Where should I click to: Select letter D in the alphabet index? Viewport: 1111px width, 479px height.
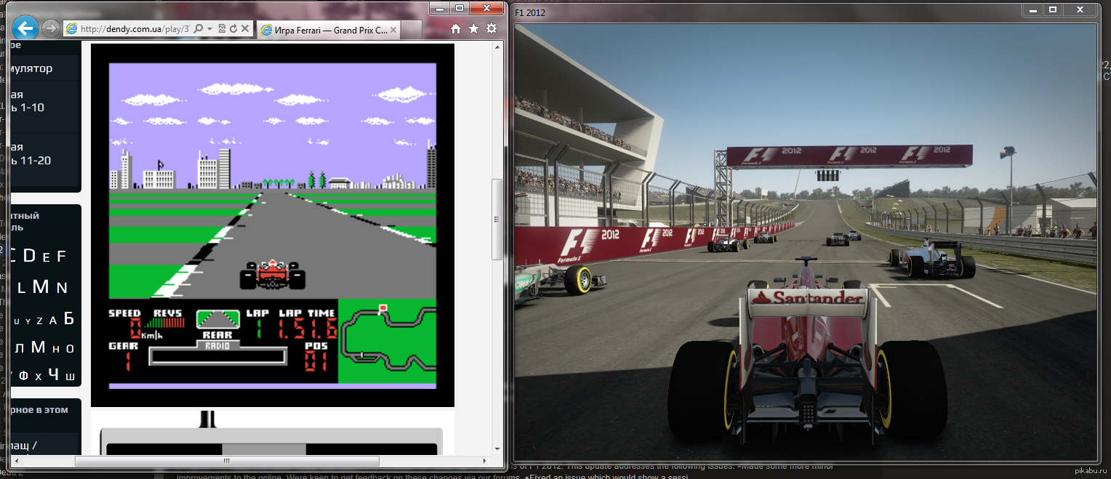coord(29,255)
